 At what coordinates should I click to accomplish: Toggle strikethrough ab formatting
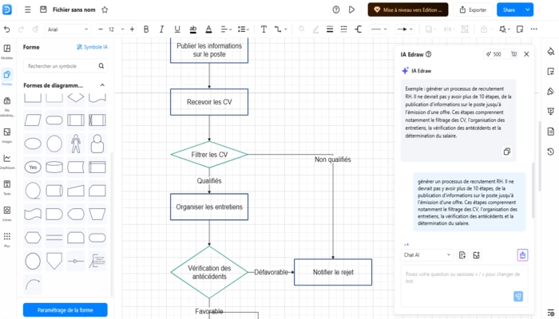click(x=193, y=30)
